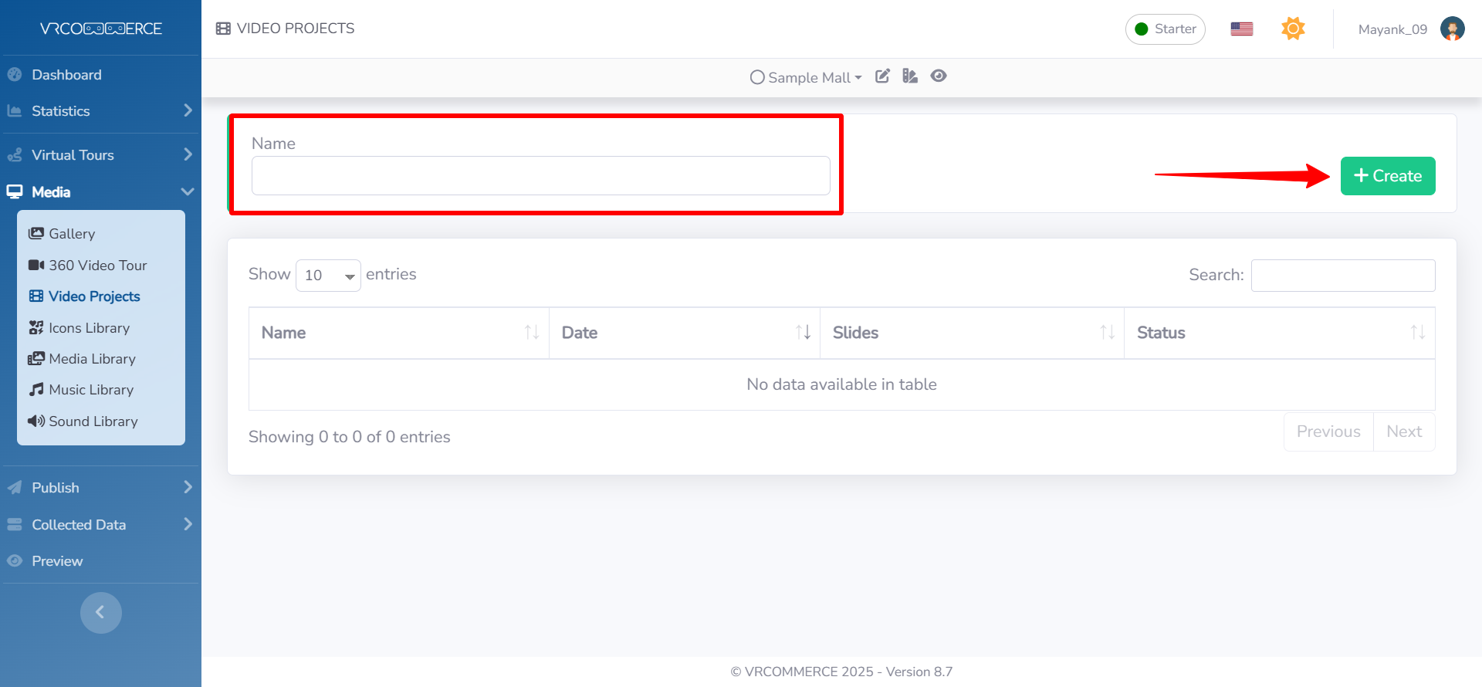The height and width of the screenshot is (687, 1482).
Task: Go to Icons Library
Action: coord(89,328)
